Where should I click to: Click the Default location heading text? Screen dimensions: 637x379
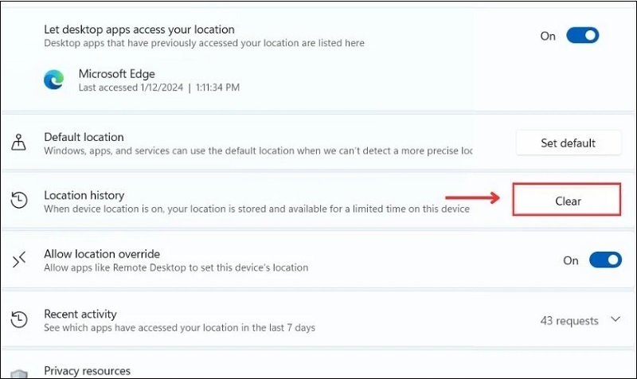[x=84, y=137]
